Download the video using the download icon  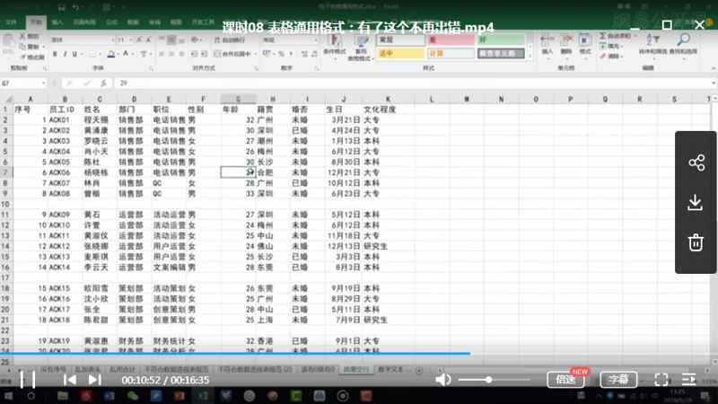point(696,202)
